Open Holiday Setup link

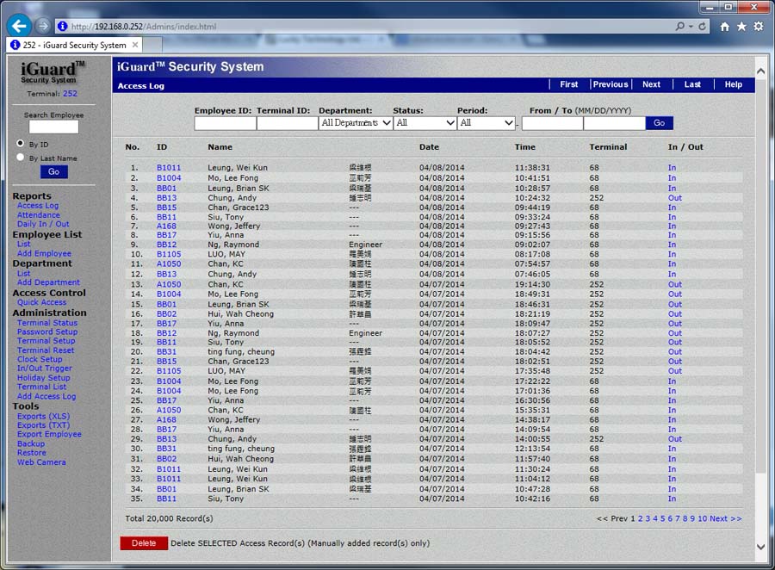44,378
